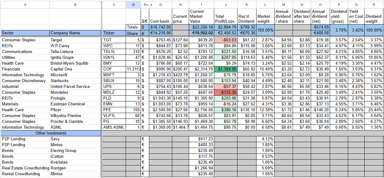Select the AMS:ASML ticker cell
The image size is (384, 178).
coord(114,127)
